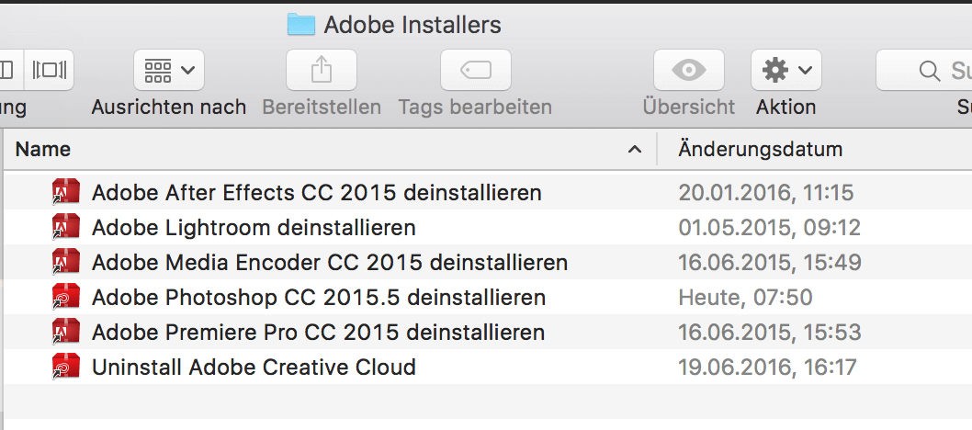This screenshot has height=430, width=972.
Task: Click the Tags bearbeiten tag icon
Action: (476, 70)
